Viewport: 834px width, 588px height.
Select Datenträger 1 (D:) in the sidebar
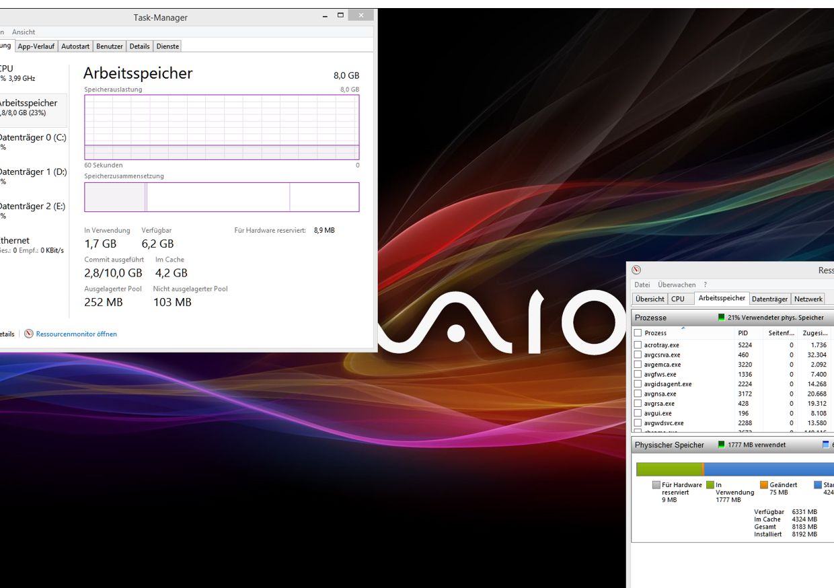coord(32,172)
